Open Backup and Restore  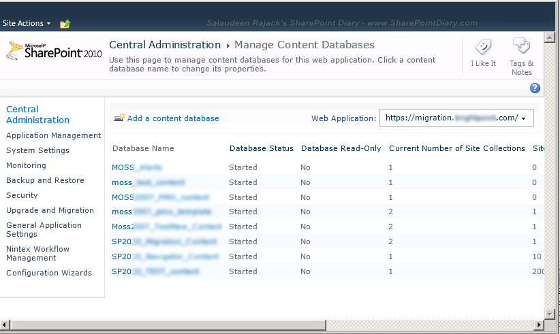click(45, 180)
